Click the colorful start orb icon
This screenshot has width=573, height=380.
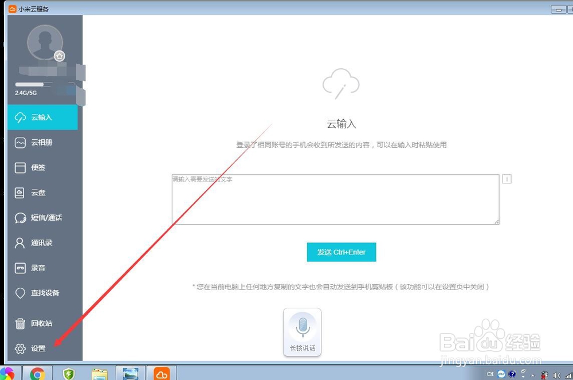click(7, 374)
